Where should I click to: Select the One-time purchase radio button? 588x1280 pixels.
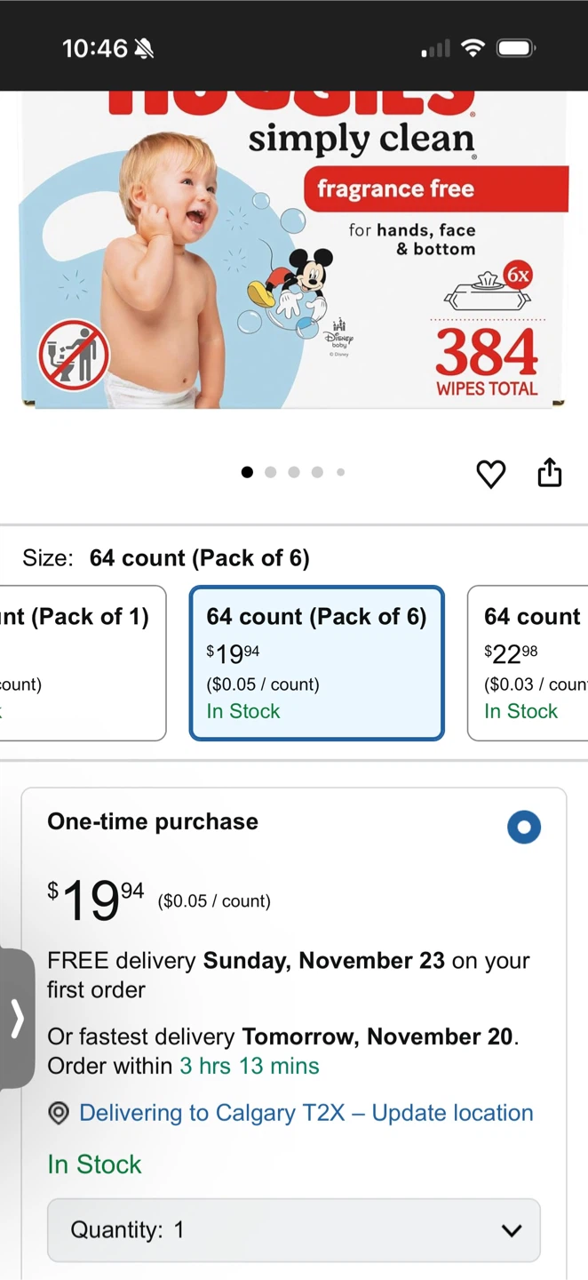(524, 827)
